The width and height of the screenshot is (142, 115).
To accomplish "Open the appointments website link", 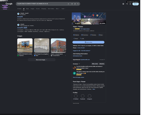I will [85, 59].
